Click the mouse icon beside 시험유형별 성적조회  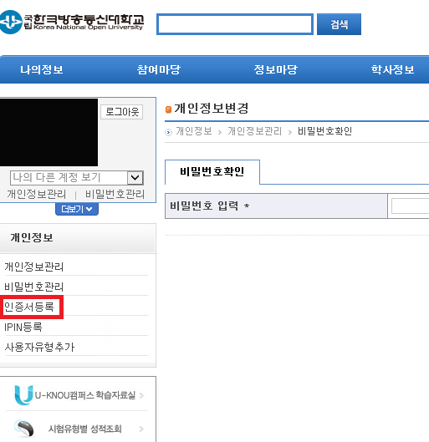click(24, 429)
